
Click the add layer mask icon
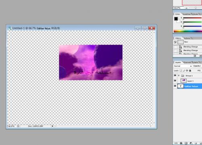tap(186, 143)
